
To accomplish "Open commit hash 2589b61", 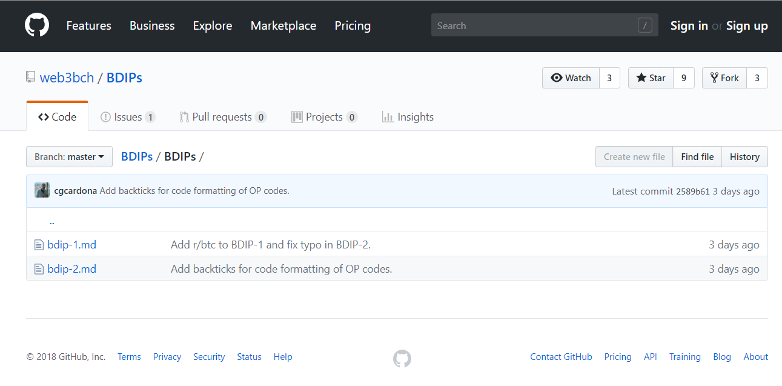I will pyautogui.click(x=693, y=191).
